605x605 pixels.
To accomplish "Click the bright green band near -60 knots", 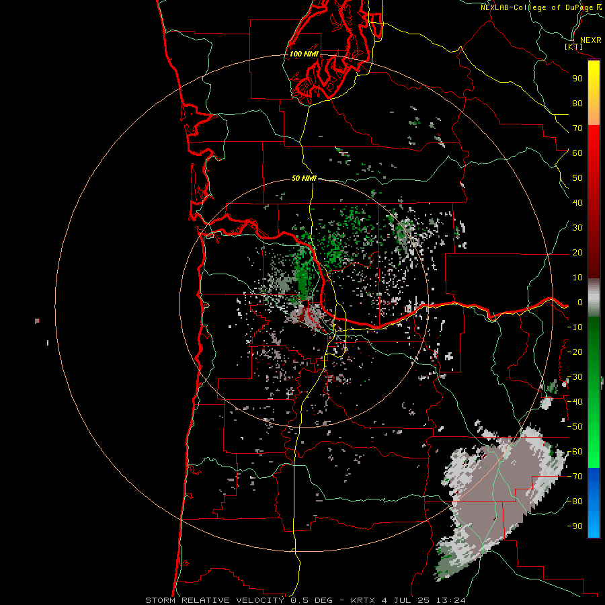I will click(x=594, y=453).
